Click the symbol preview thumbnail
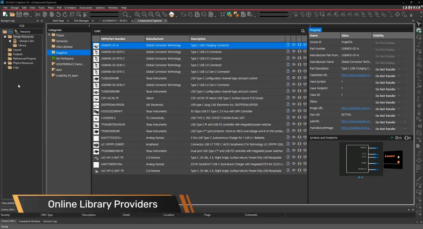 [x=361, y=159]
